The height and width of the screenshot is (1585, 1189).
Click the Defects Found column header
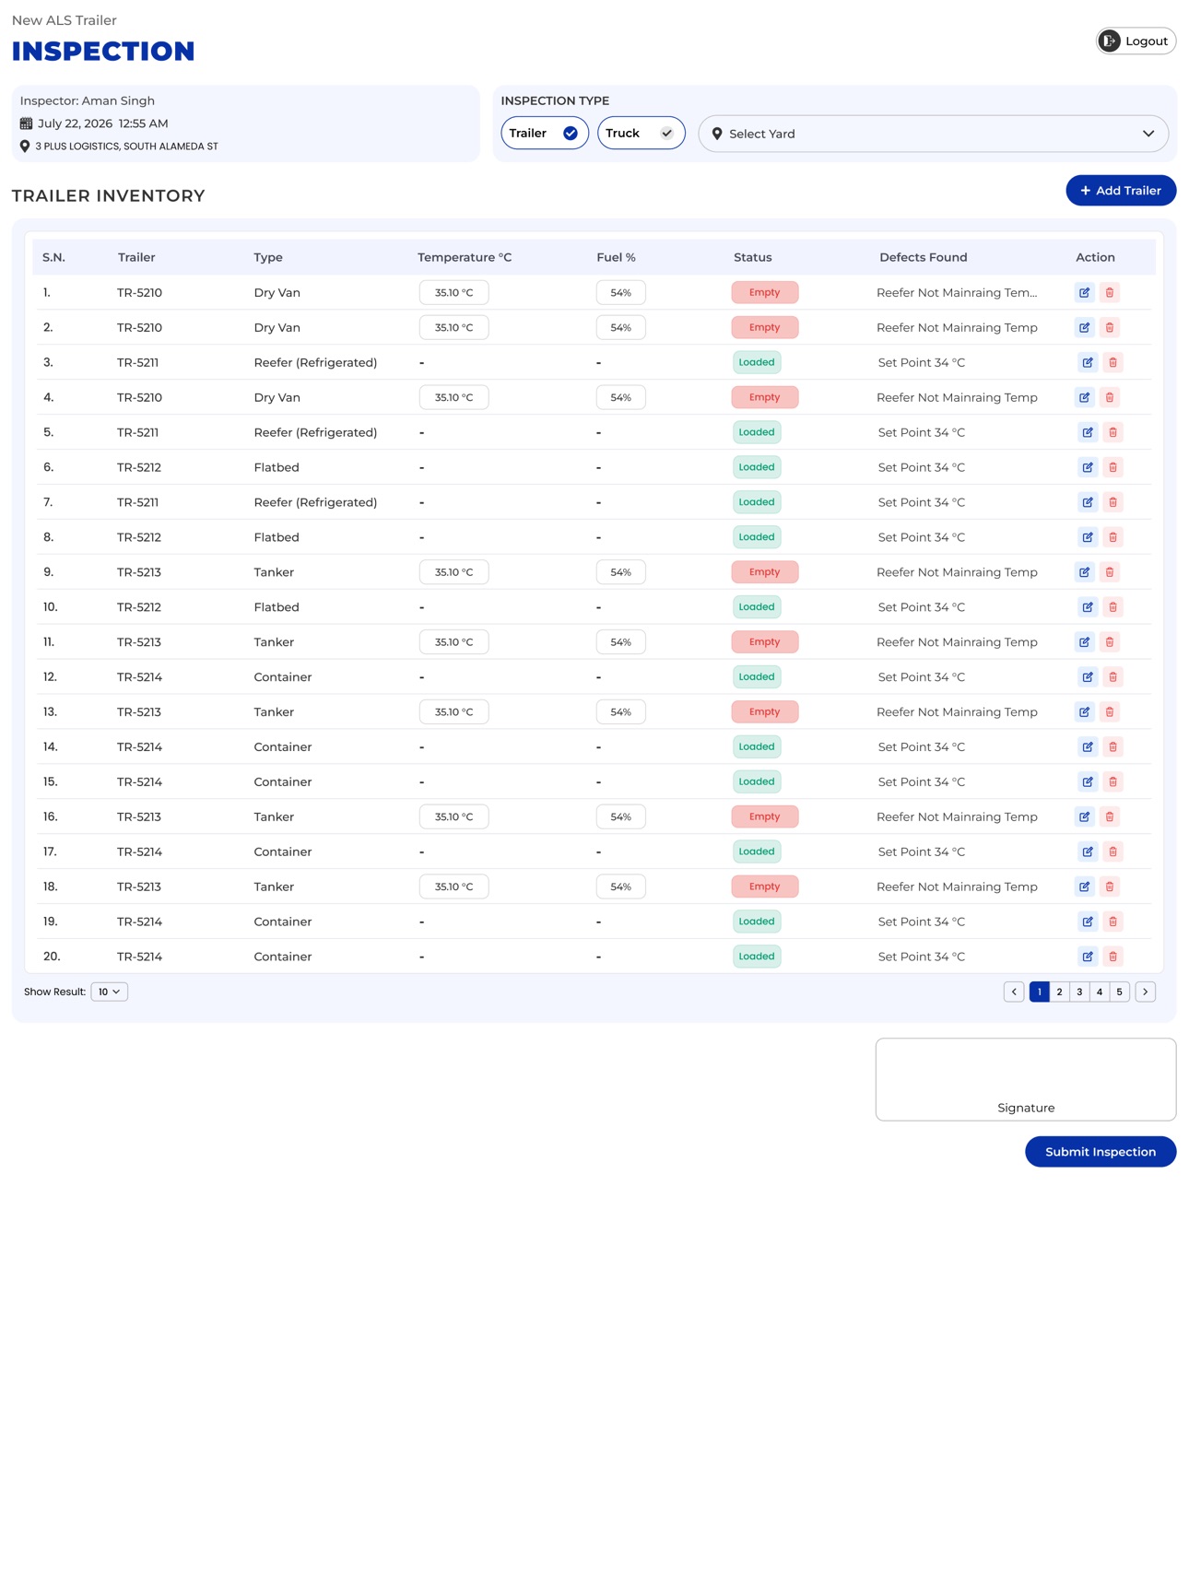coord(924,257)
